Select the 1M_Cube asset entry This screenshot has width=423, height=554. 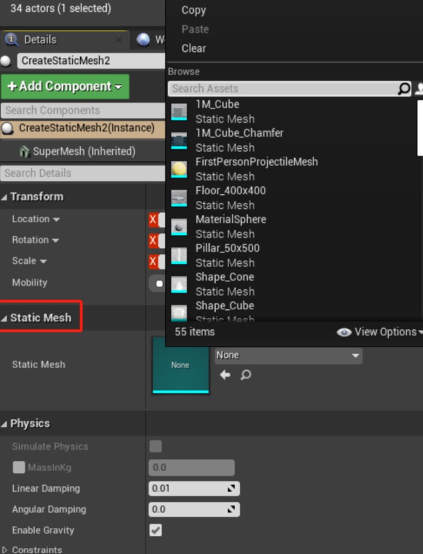pos(293,111)
